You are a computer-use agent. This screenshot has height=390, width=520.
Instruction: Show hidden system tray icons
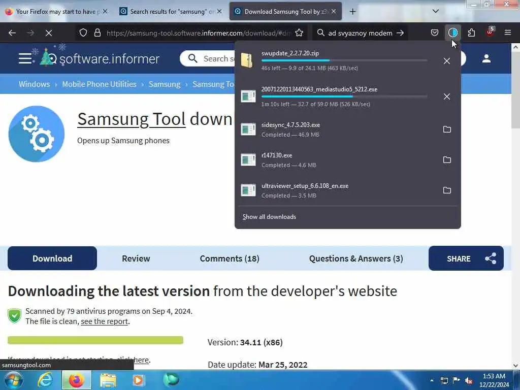tap(432, 380)
